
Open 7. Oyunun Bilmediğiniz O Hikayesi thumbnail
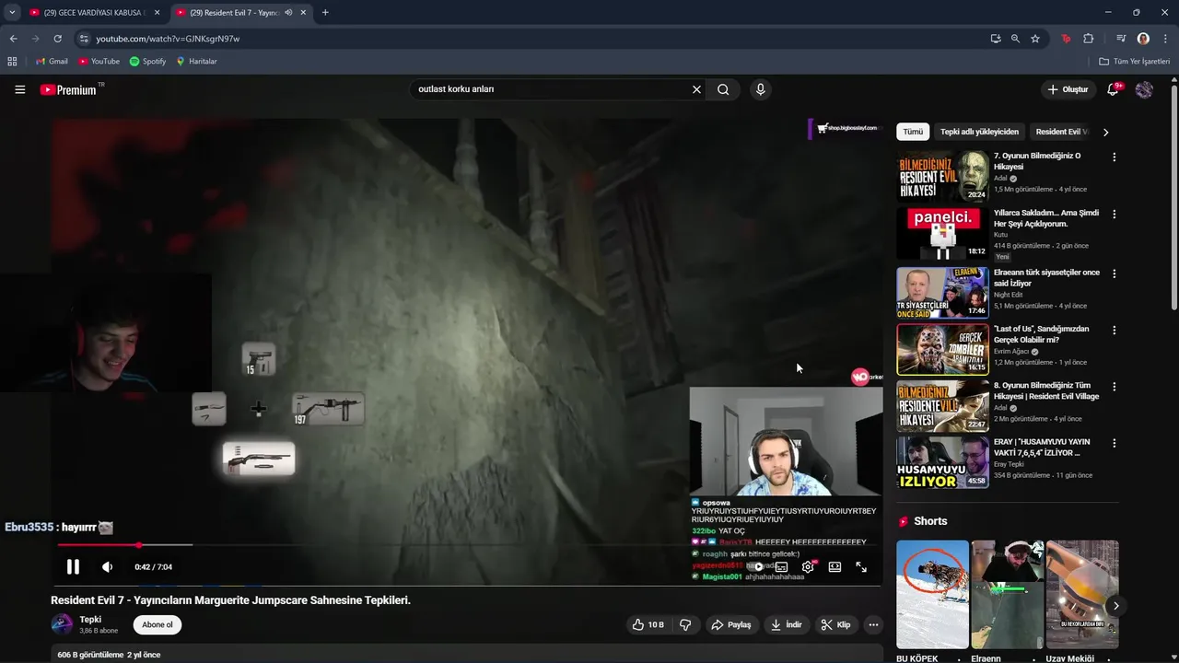click(942, 176)
